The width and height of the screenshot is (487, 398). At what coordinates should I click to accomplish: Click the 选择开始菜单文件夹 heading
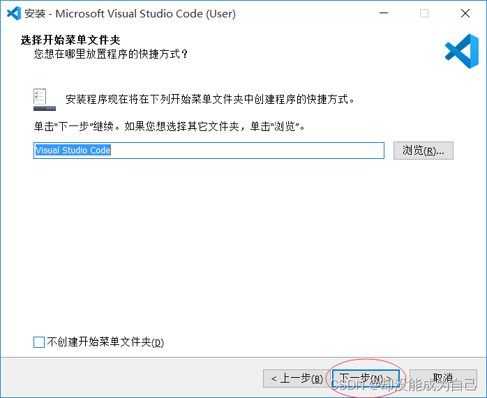click(70, 40)
